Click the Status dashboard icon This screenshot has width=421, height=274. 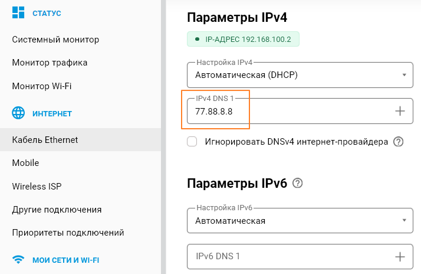(x=19, y=12)
